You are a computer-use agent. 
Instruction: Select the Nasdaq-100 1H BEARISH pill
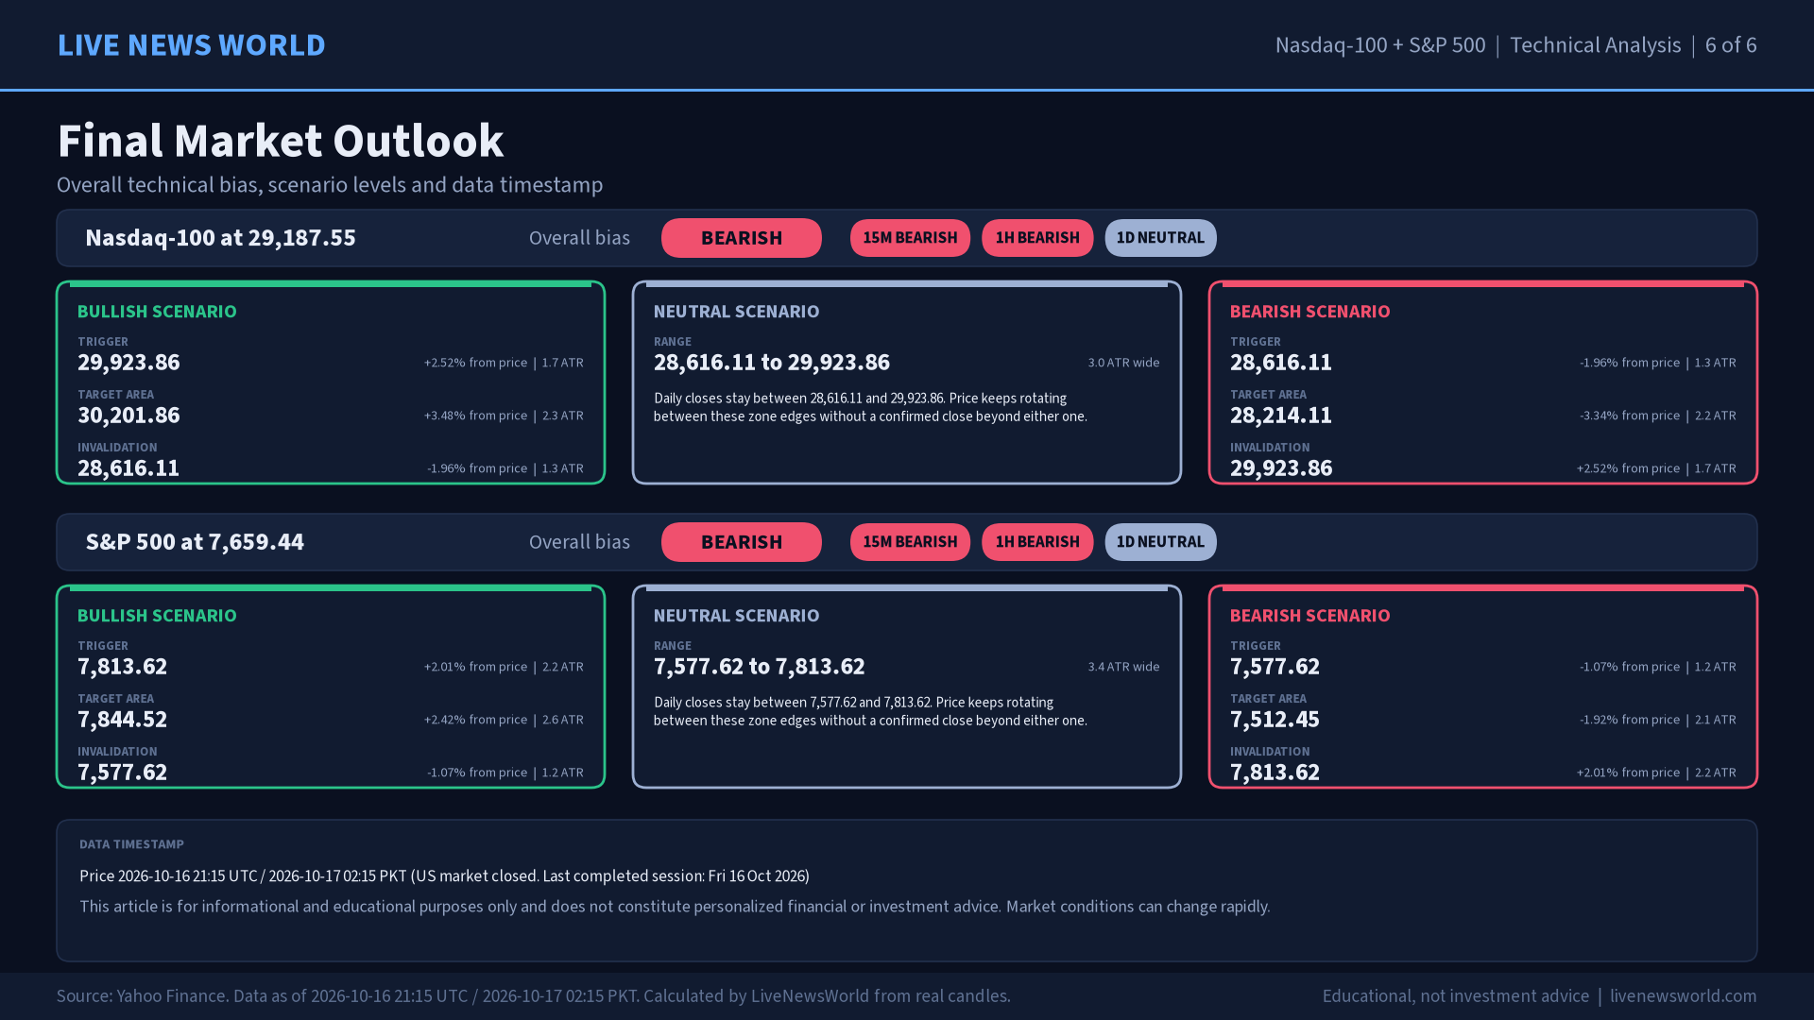pos(1037,238)
